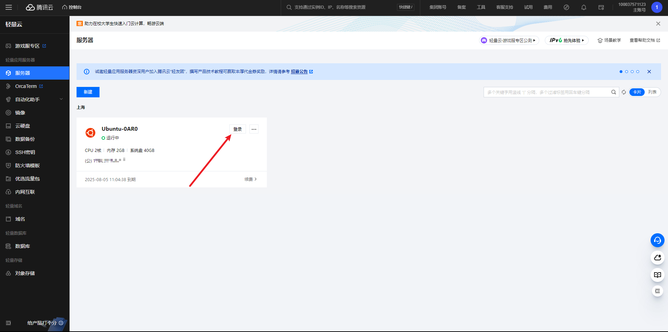Click the 快捷键 shortcut hint
Viewport: 668px width, 332px height.
(x=406, y=7)
